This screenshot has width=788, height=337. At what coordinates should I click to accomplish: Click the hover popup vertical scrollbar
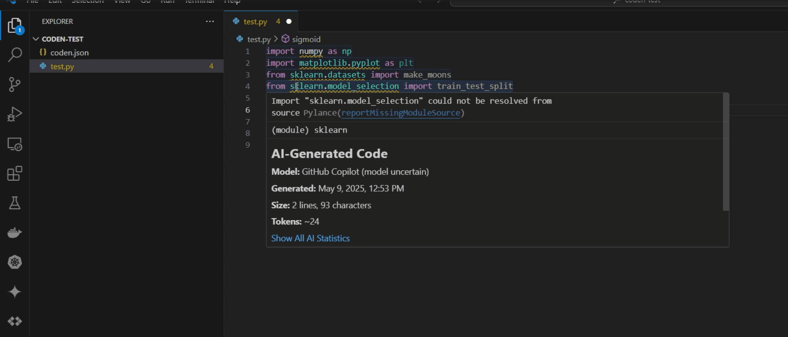point(726,152)
